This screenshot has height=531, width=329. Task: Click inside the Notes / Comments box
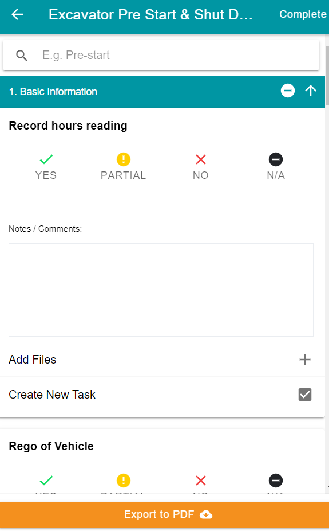click(x=161, y=290)
